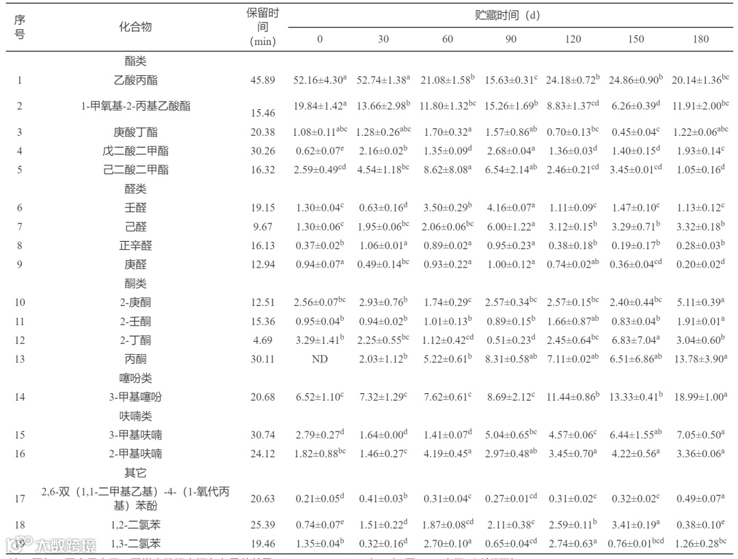Click retention time 45.89

[x=262, y=81]
